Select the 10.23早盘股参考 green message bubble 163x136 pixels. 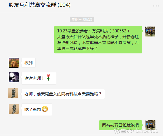98,40
